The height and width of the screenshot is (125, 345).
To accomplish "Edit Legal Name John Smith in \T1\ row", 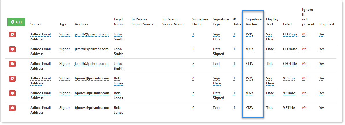I will tap(118, 66).
